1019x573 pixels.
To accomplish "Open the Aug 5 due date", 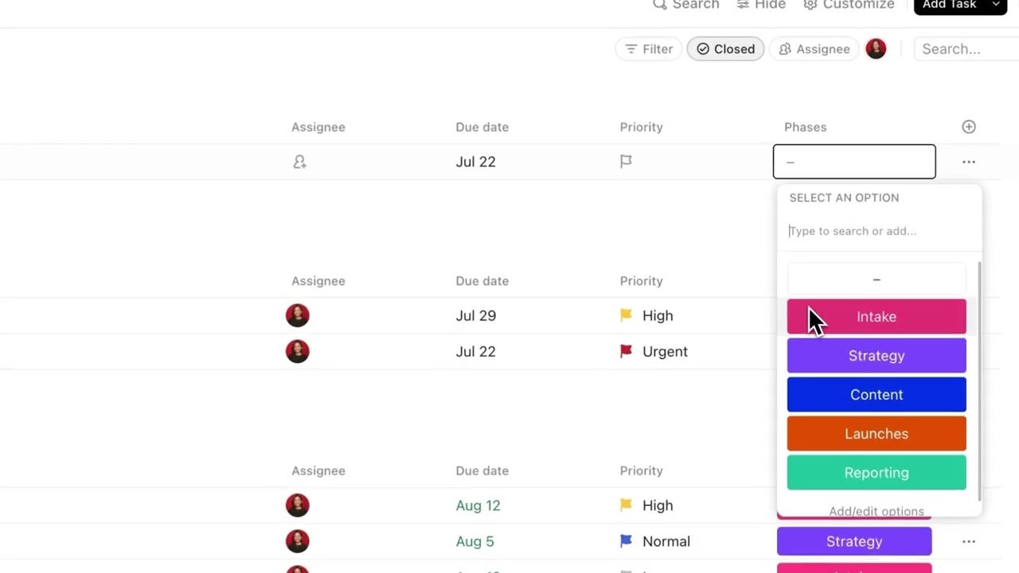I will (x=474, y=541).
